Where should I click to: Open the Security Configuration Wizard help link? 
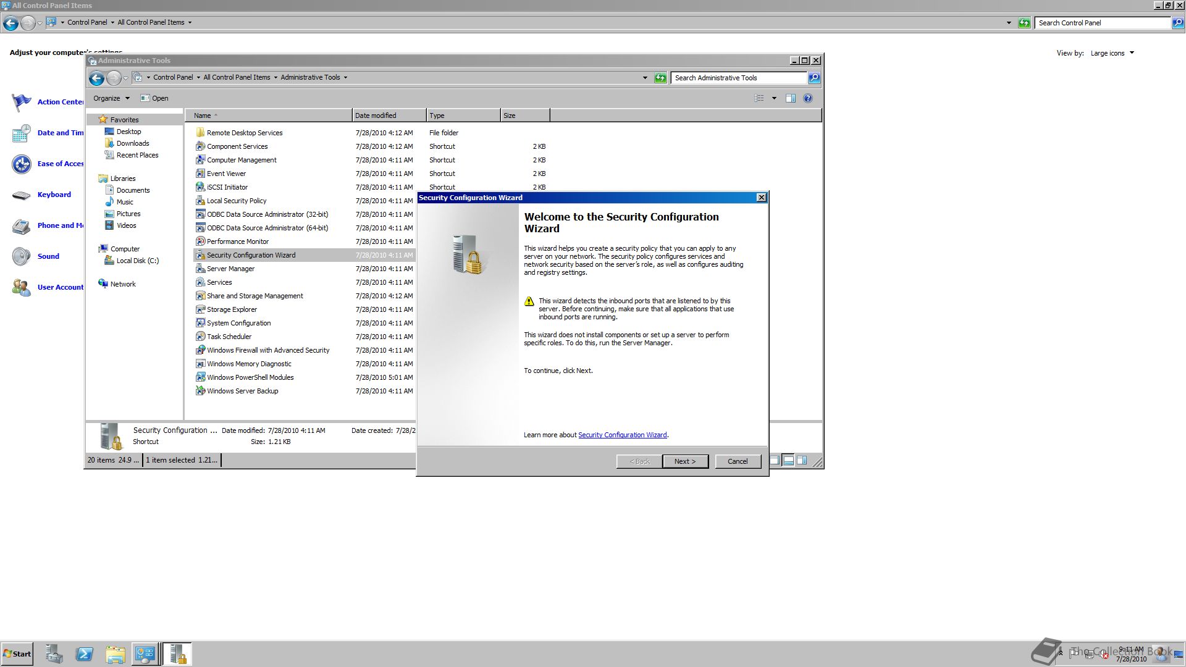tap(622, 435)
